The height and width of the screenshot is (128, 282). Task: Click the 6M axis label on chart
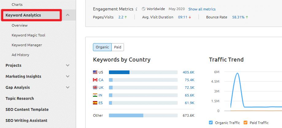click(x=217, y=72)
